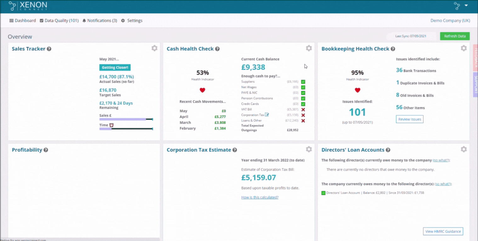478x241 pixels.
Task: Open Bookkeeping Health Check gear settings
Action: [x=464, y=48]
